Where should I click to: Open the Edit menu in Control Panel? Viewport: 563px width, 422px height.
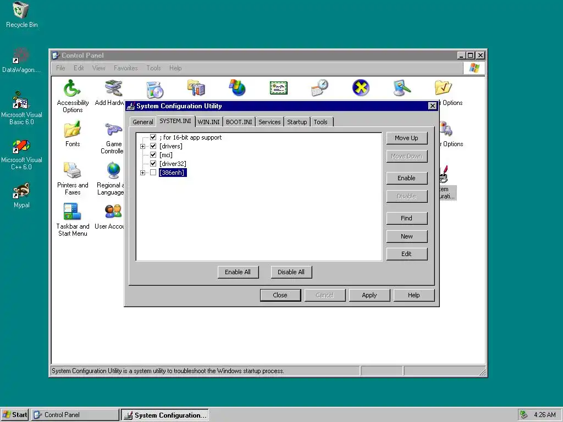(79, 68)
